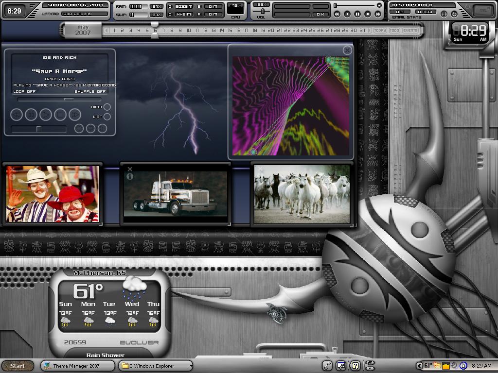Click the pause button in Big and Rich player
Viewport: 498px width, 373px height.
tap(31, 115)
